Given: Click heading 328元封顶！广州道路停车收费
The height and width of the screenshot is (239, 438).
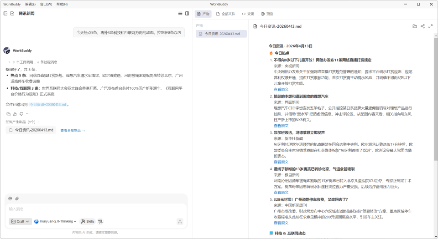Looking at the screenshot, I should coord(311,199).
